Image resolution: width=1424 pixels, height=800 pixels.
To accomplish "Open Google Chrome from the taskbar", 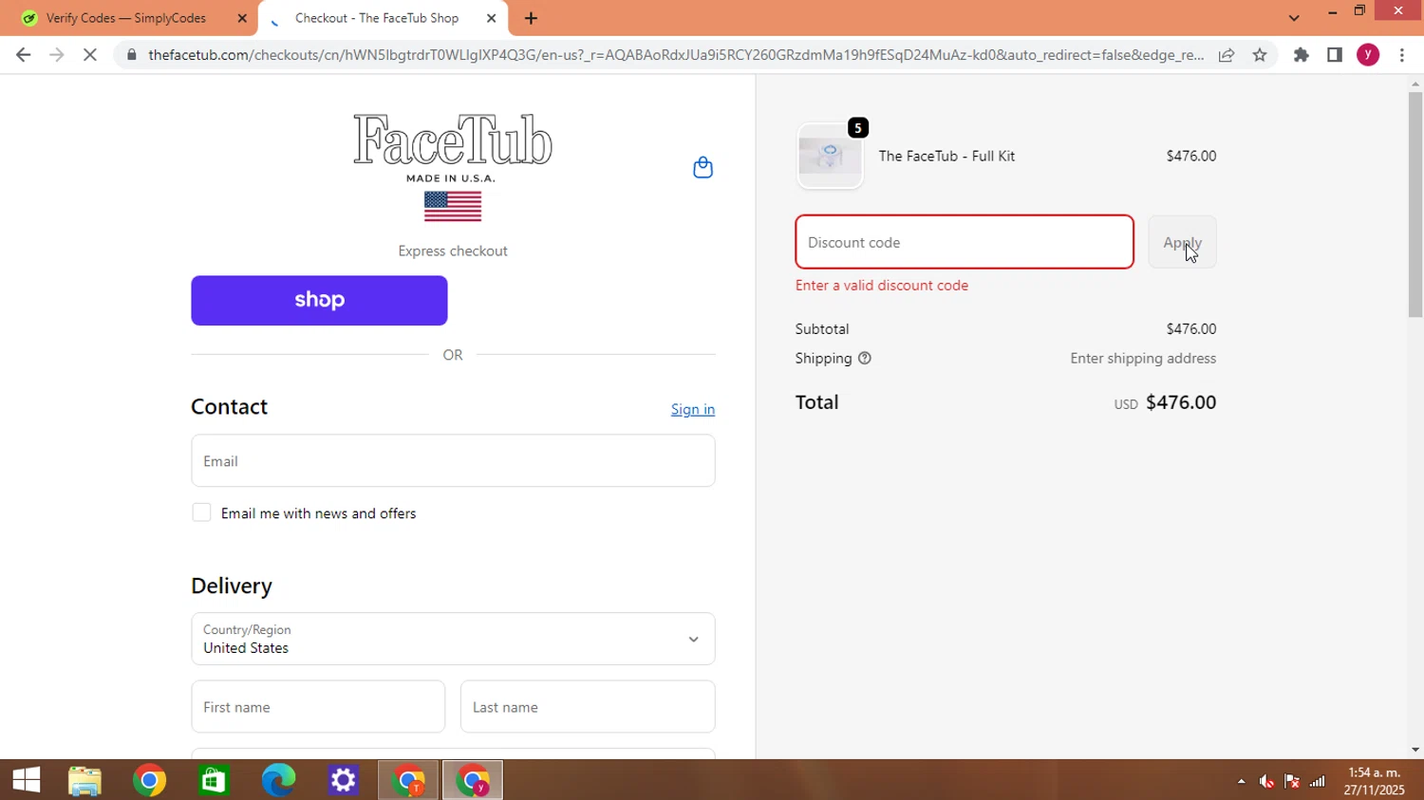I will pos(150,780).
